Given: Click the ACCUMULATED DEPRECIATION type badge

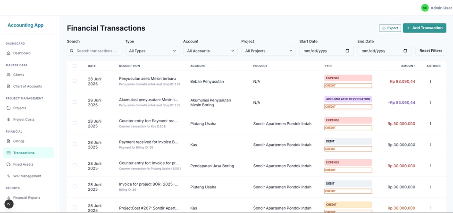Looking at the screenshot, I should 348,99.
